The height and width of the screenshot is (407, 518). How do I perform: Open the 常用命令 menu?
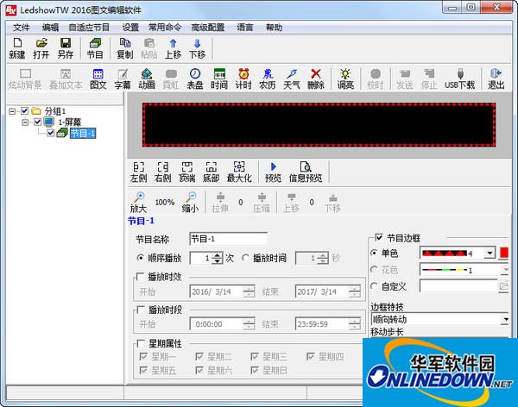[165, 28]
